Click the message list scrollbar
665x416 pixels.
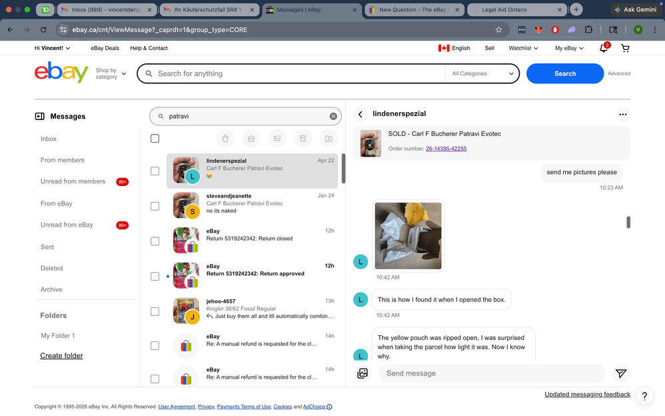click(x=343, y=169)
